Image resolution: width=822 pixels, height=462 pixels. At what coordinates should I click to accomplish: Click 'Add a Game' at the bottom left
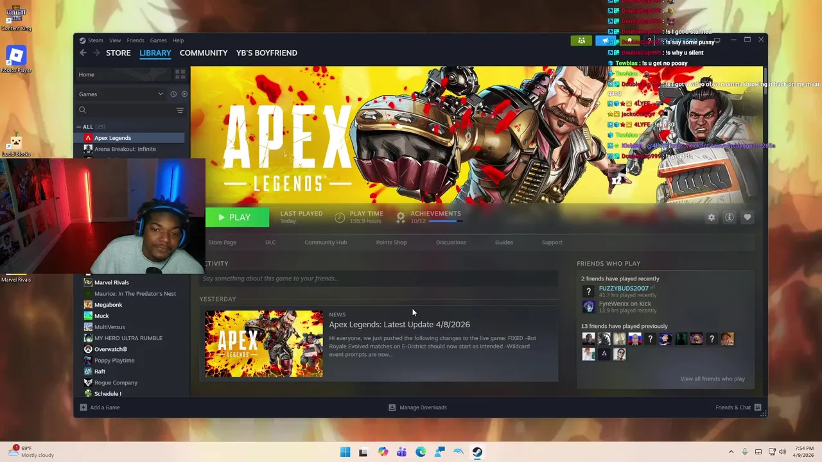[x=100, y=407]
